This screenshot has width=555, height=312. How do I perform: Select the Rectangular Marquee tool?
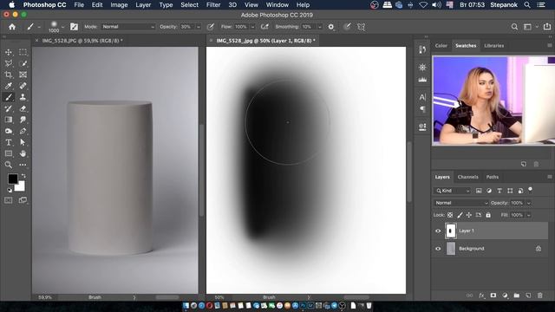click(23, 52)
